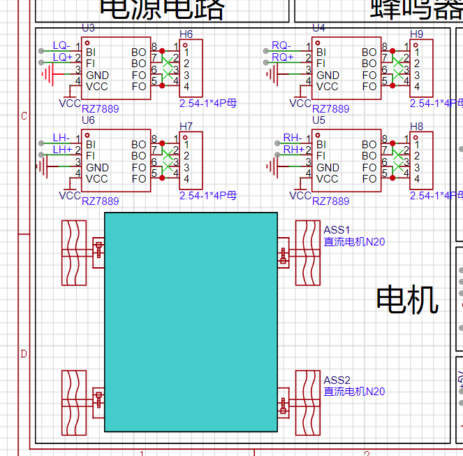Select 直流电机N20 label under ASS1
The width and height of the screenshot is (463, 456).
(354, 242)
